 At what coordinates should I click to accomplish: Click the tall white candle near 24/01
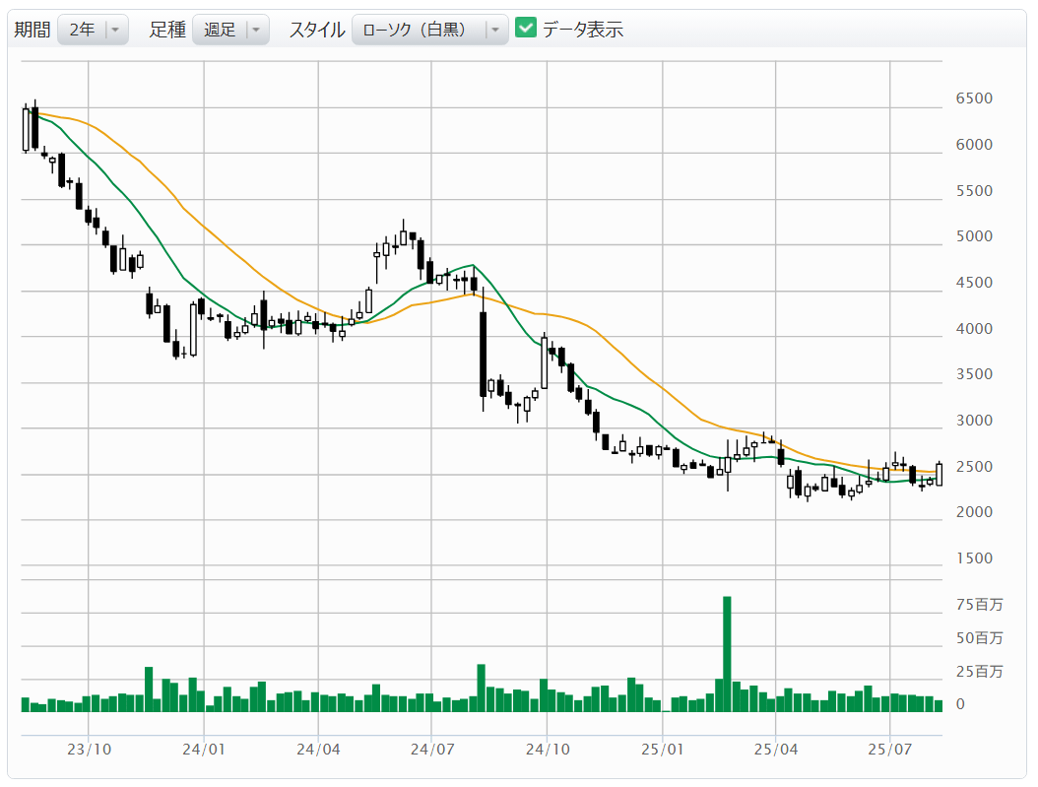click(x=193, y=329)
